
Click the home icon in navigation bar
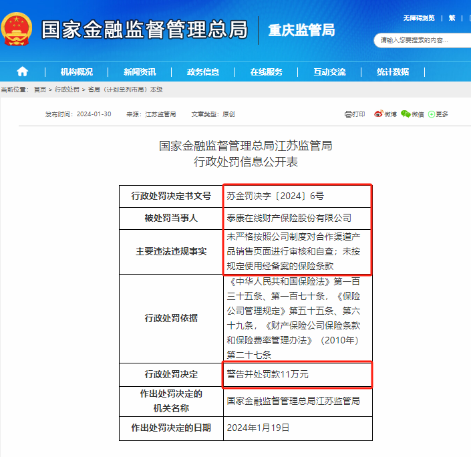(23, 71)
